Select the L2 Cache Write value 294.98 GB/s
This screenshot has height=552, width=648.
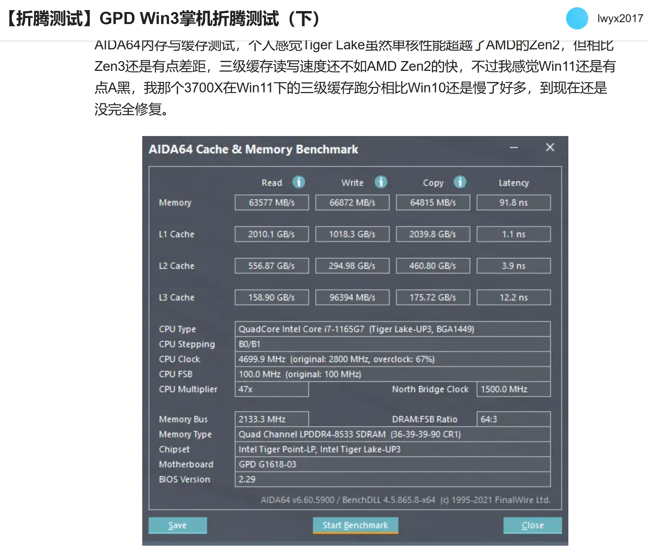tap(352, 266)
